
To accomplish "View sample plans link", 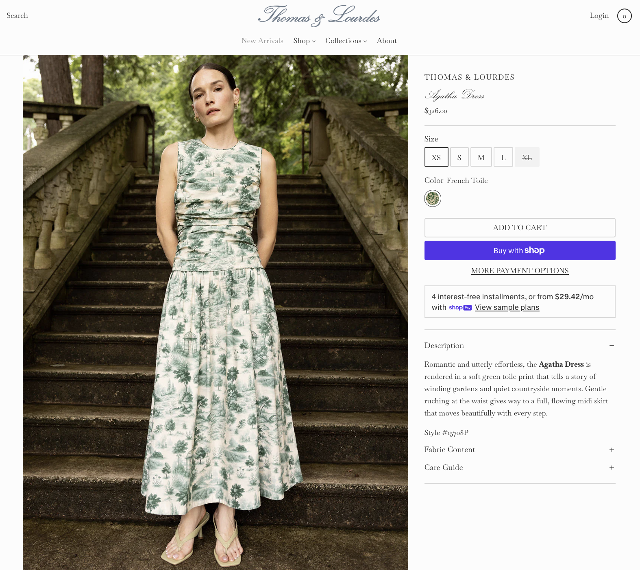I will point(507,307).
